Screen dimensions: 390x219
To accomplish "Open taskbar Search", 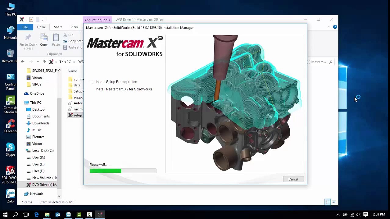I will (x=16, y=214).
